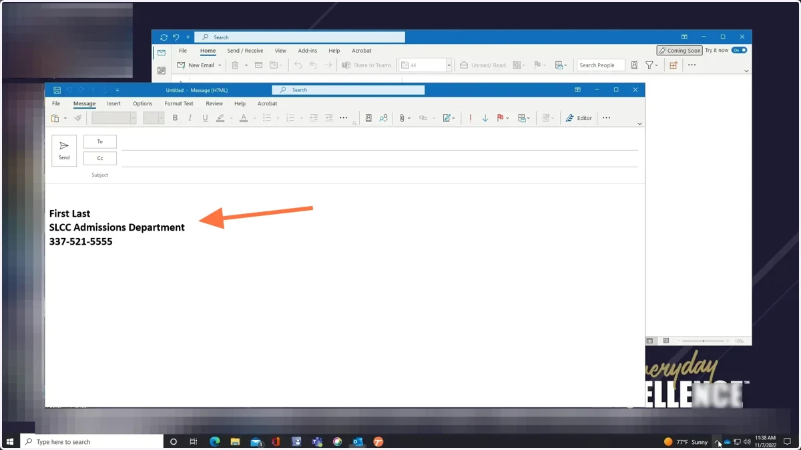
Task: Click the To address line field
Action: point(379,141)
